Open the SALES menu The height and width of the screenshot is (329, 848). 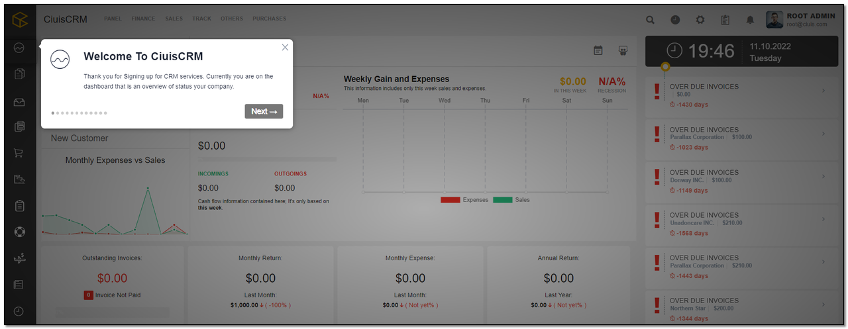pyautogui.click(x=174, y=19)
